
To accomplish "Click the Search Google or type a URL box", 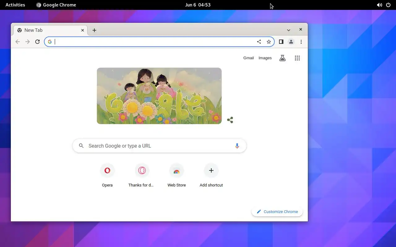I will [x=159, y=146].
